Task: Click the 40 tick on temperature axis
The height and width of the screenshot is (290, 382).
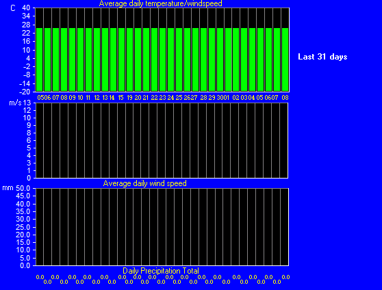Action: pos(26,8)
